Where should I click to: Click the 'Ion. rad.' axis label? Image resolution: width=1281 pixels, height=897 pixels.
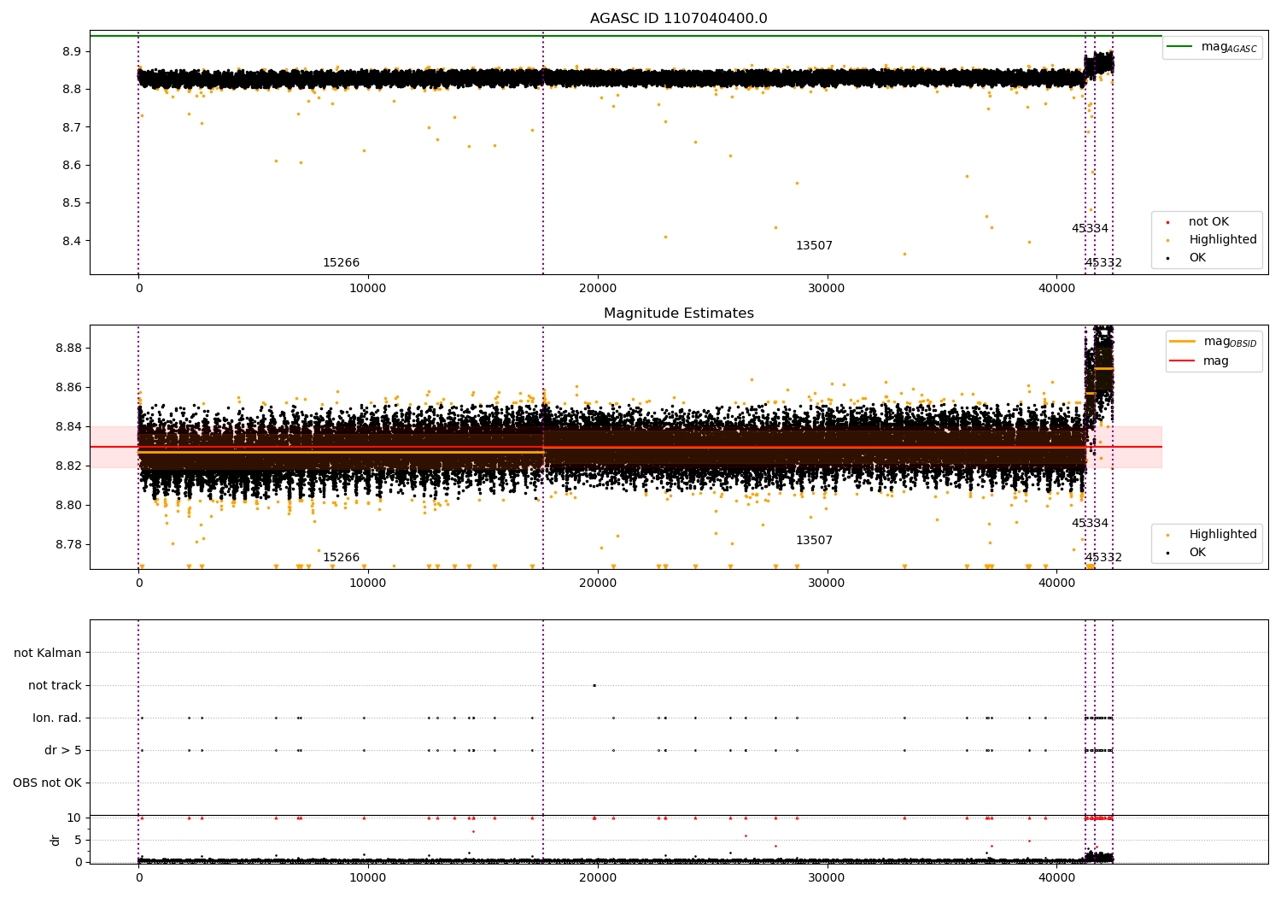click(57, 718)
